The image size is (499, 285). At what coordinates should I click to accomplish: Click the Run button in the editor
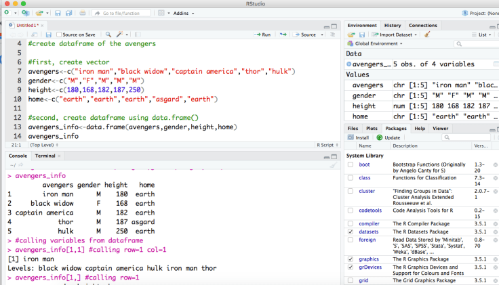(x=262, y=35)
